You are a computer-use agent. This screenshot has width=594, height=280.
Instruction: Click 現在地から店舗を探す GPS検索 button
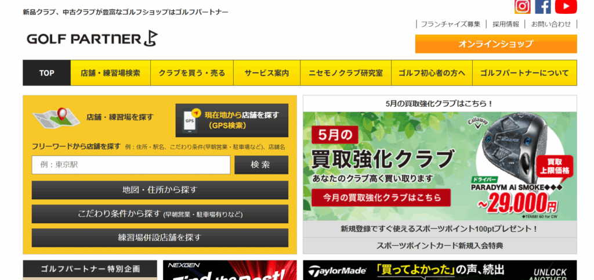click(232, 120)
